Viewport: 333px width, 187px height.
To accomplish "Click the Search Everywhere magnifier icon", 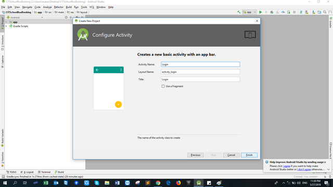I will click(325, 12).
